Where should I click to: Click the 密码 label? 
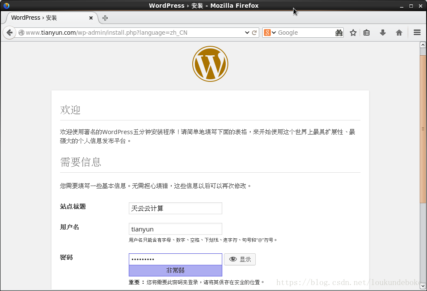[x=66, y=257]
